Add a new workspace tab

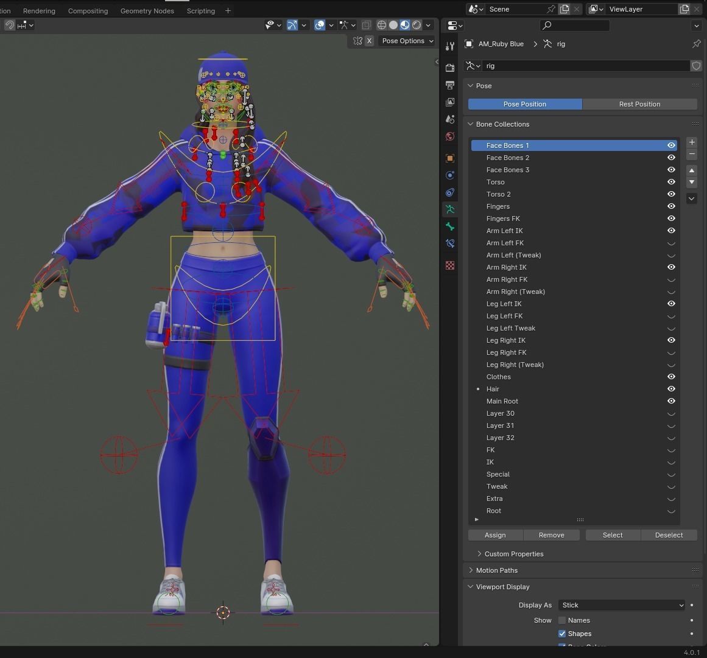(228, 11)
